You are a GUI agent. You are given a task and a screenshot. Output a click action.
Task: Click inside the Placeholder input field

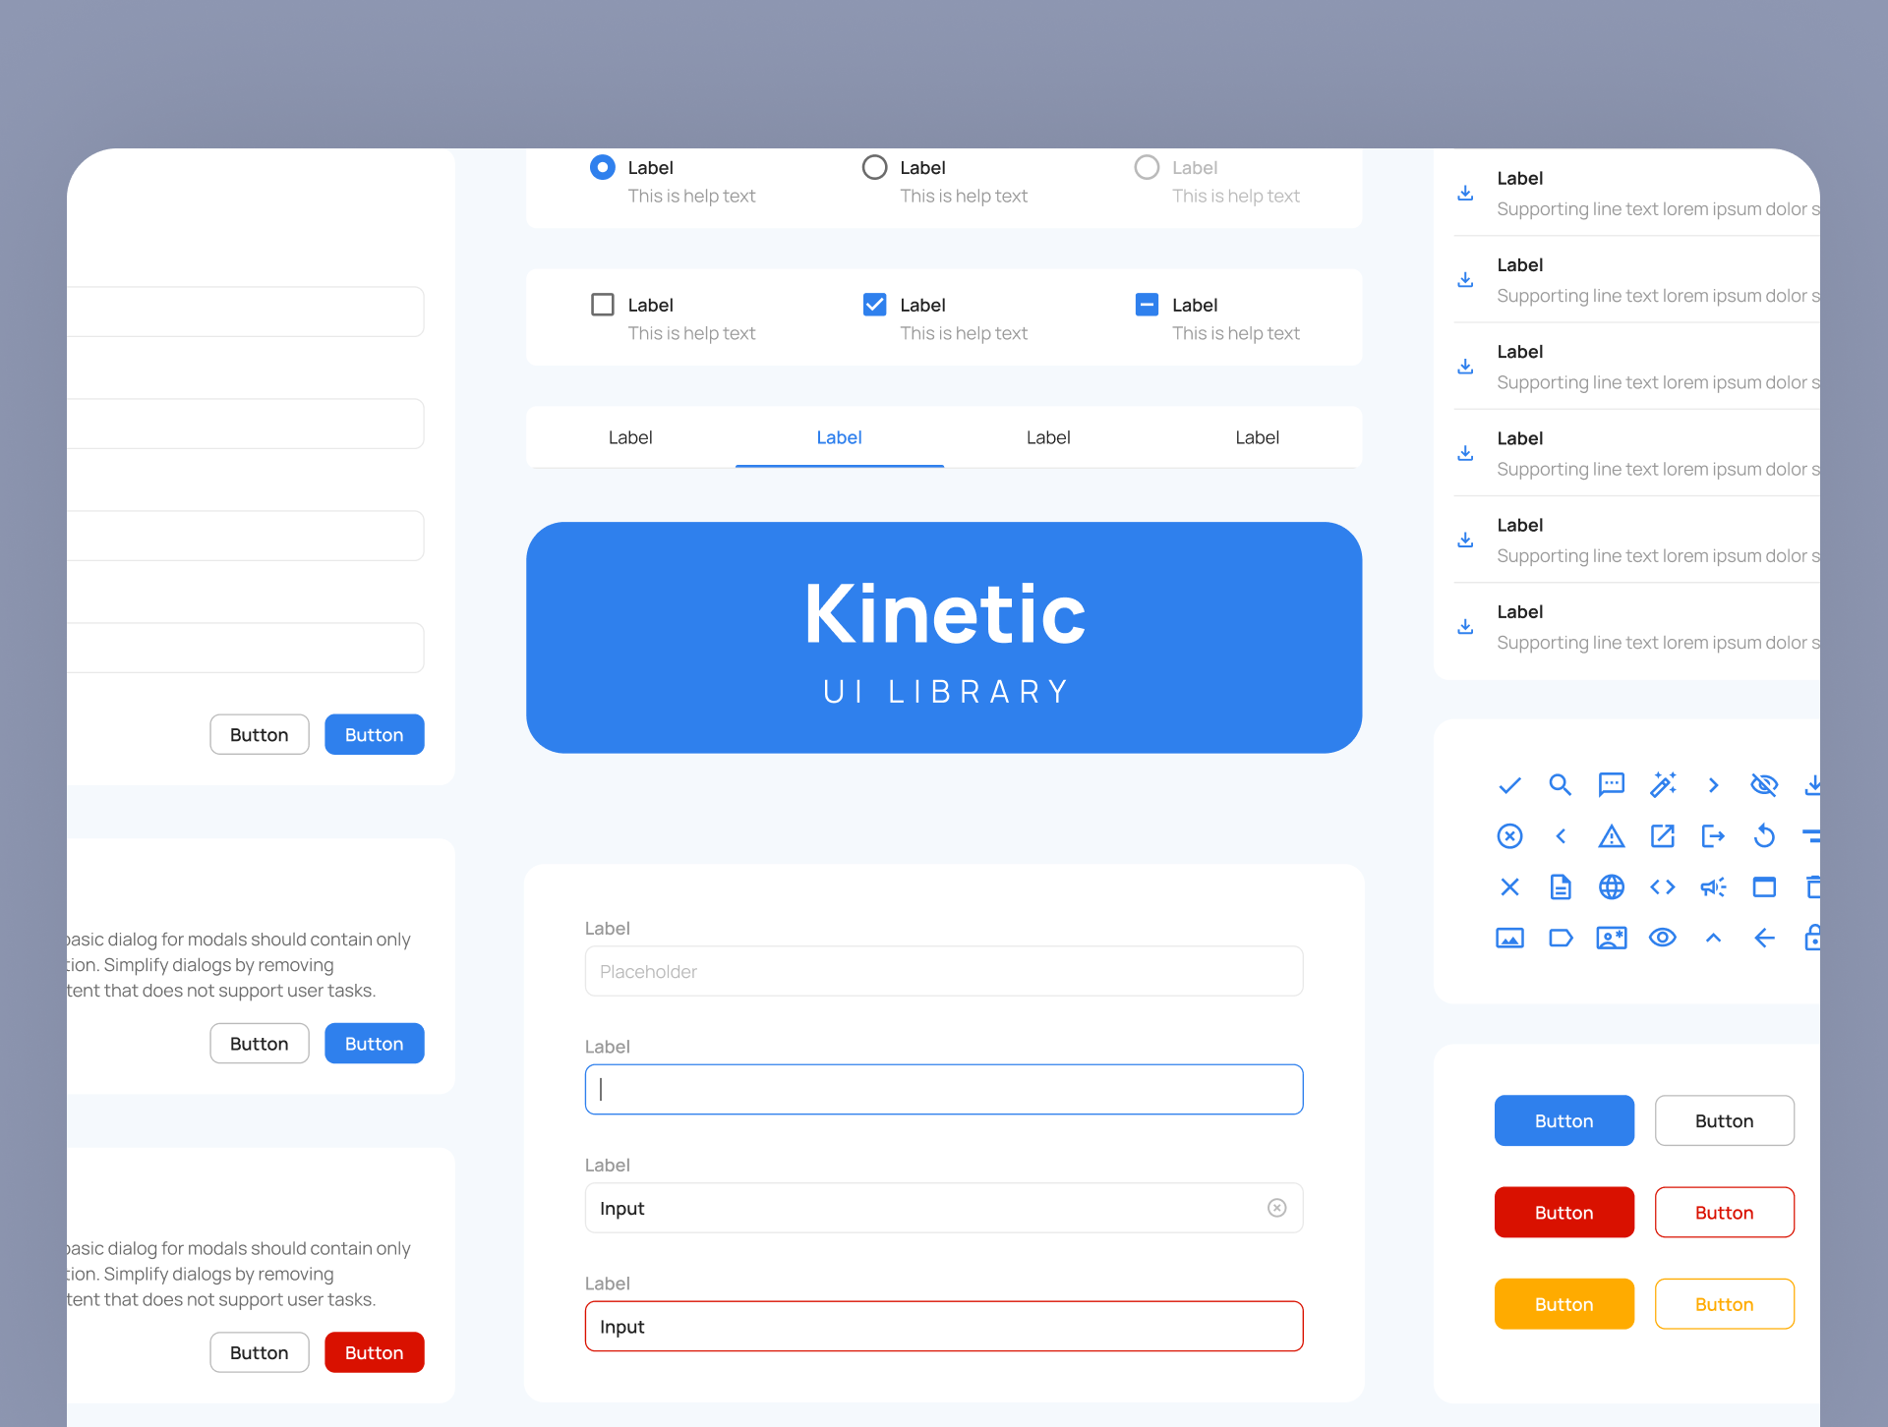tap(942, 971)
